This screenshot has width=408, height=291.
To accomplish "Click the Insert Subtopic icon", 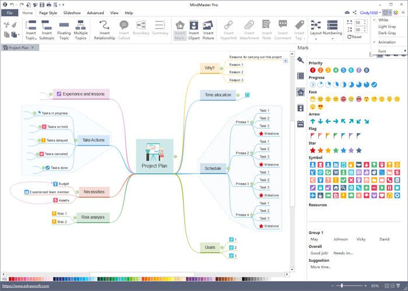I will (x=47, y=25).
